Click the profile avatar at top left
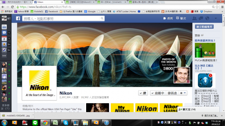 (4, 18)
